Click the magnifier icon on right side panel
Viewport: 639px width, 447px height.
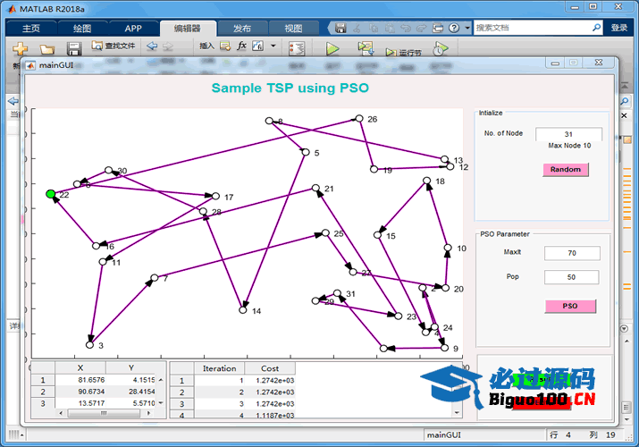pos(625,101)
